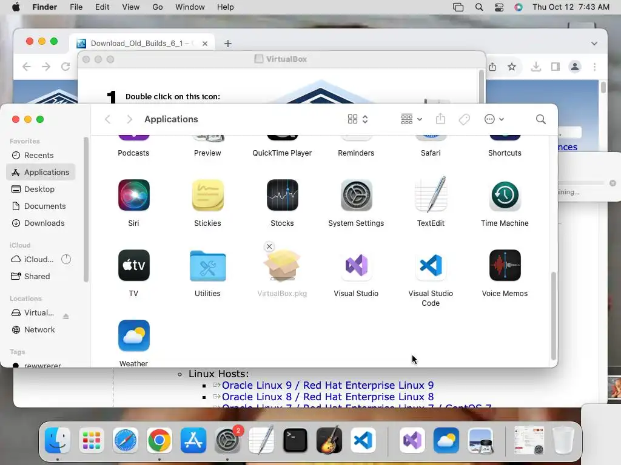
Task: Open the Apple menu
Action: 16,7
